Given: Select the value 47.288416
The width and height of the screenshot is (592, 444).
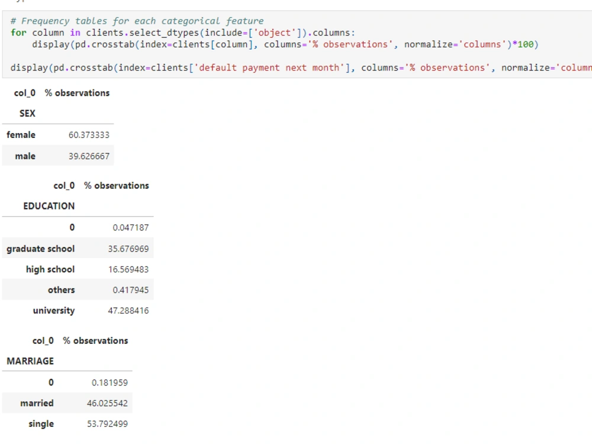Looking at the screenshot, I should pyautogui.click(x=128, y=311).
